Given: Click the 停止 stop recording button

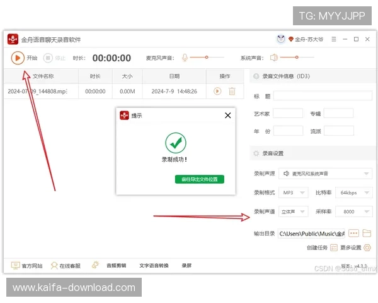Looking at the screenshot, I should 48,58.
